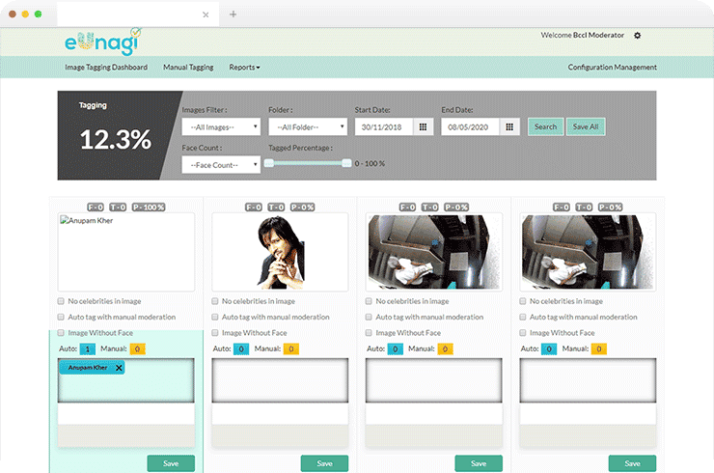Screen dimensions: 714x473
Task: Click the tag box of fourth card
Action: (588, 380)
